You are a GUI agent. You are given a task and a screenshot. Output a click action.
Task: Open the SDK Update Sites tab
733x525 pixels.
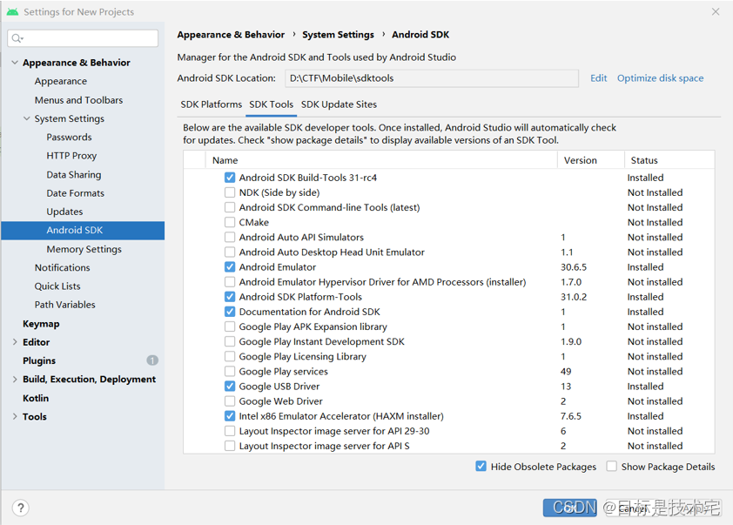click(339, 104)
